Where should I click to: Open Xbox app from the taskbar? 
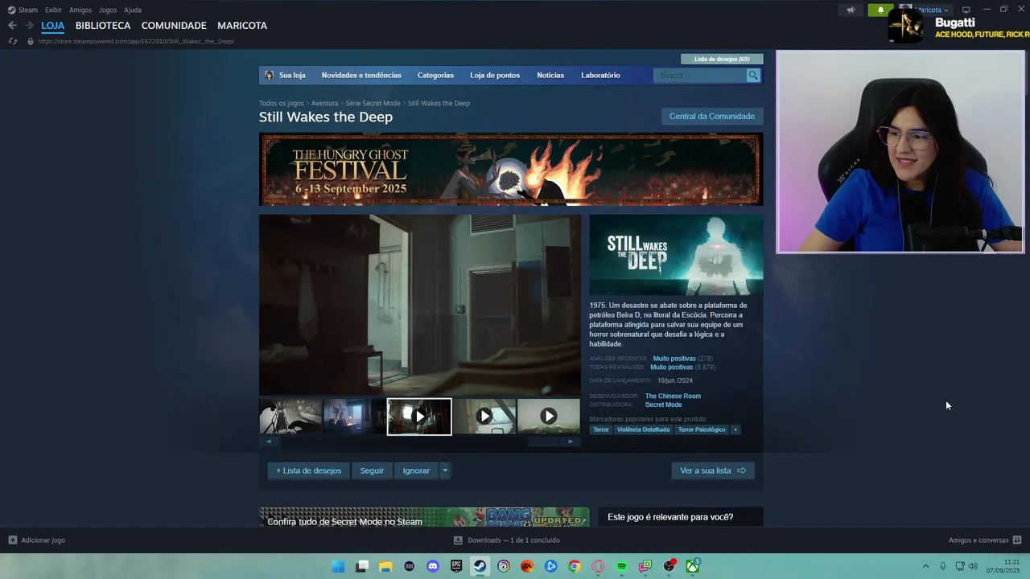point(692,566)
